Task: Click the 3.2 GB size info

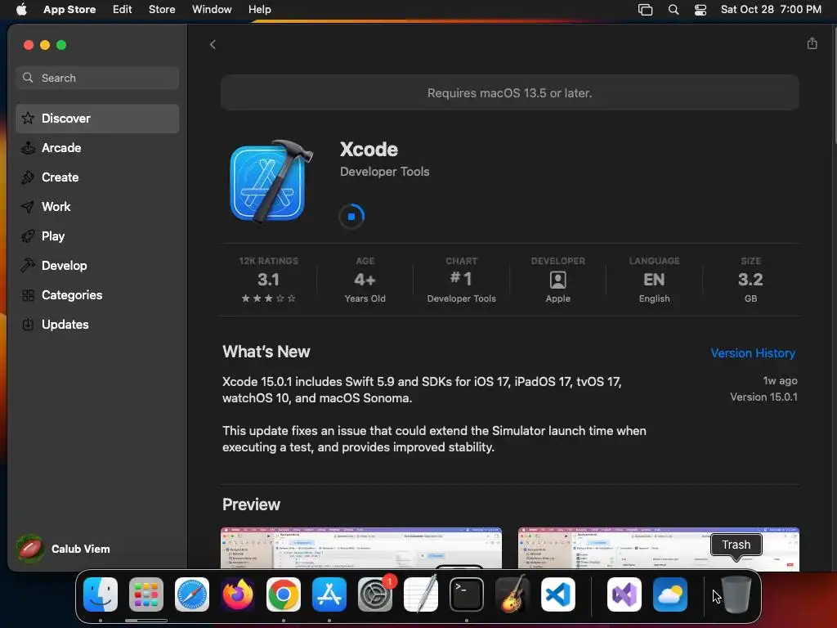Action: click(x=750, y=280)
